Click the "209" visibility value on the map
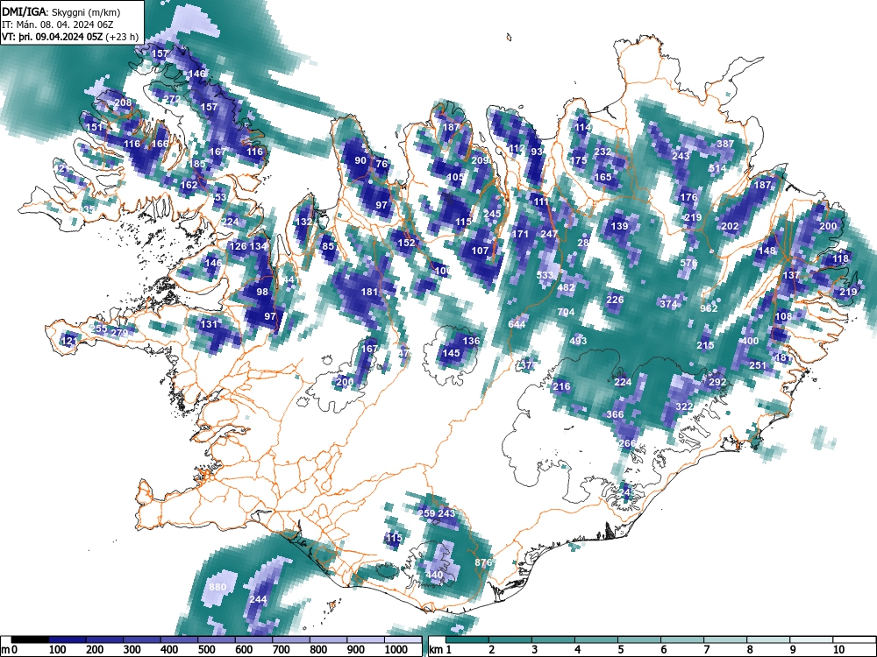Screen dimensions: 877x657 (x=481, y=161)
